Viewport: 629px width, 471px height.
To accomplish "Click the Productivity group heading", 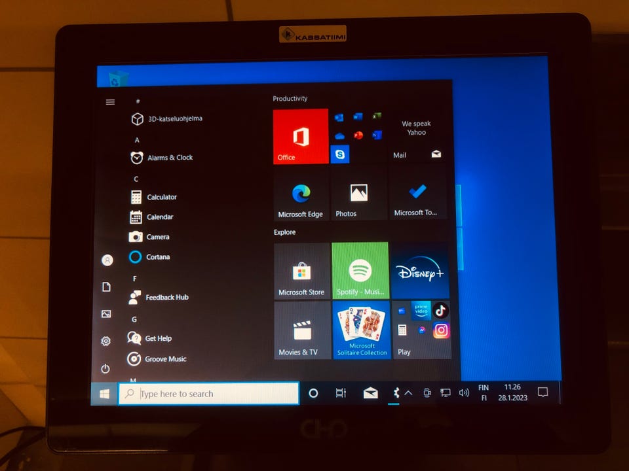I will click(290, 99).
